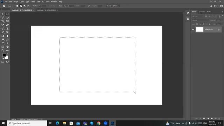This screenshot has height=126, width=224.
Task: Select the Quick Selection brush tool
Action: click(7, 18)
